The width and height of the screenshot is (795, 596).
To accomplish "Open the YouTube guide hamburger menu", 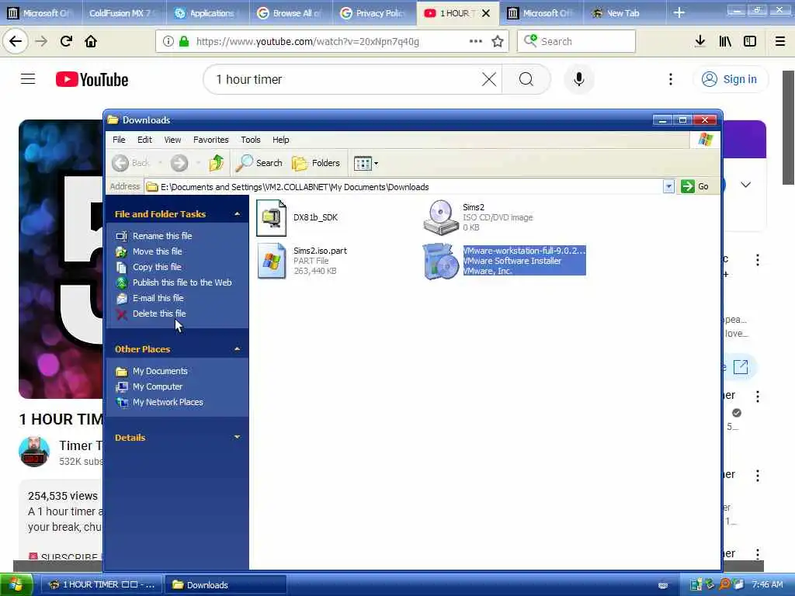I will [28, 79].
